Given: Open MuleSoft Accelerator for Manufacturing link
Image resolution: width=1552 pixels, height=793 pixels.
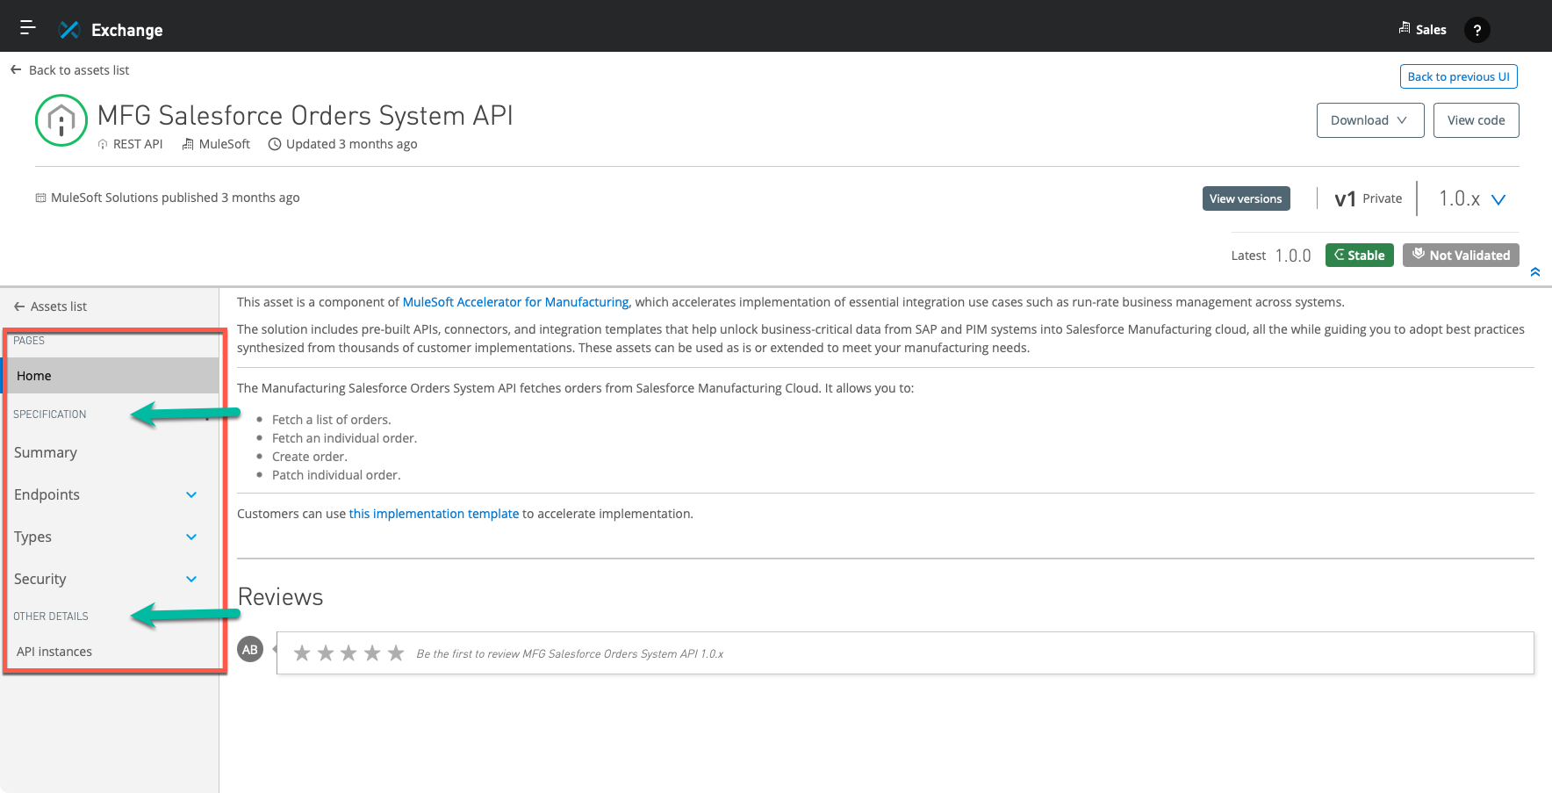Looking at the screenshot, I should coord(515,302).
